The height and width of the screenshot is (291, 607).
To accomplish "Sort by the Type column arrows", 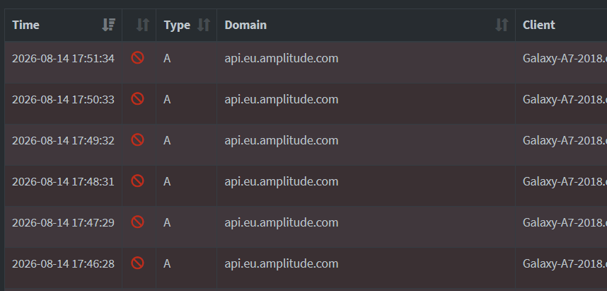I will [204, 25].
